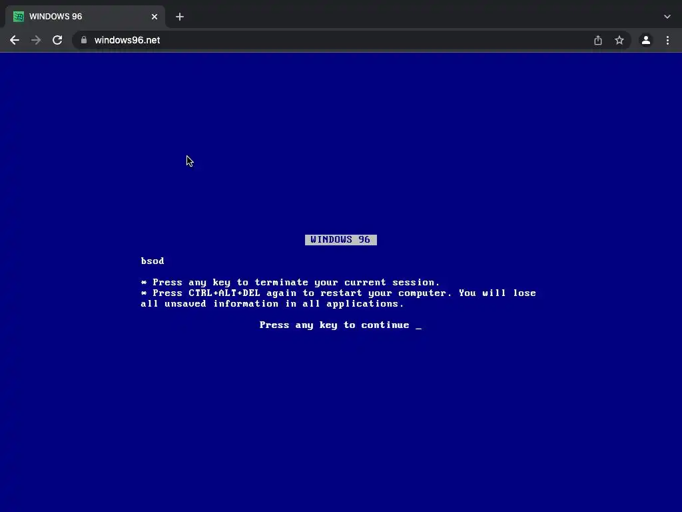Click the share page icon
The height and width of the screenshot is (512, 682).
(x=598, y=40)
